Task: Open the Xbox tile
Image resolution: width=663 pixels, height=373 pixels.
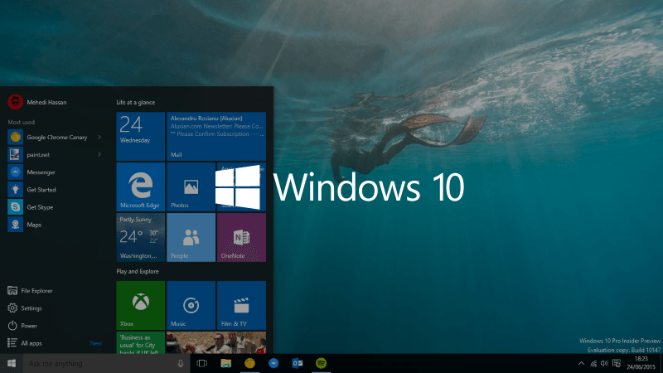Action: [x=140, y=305]
